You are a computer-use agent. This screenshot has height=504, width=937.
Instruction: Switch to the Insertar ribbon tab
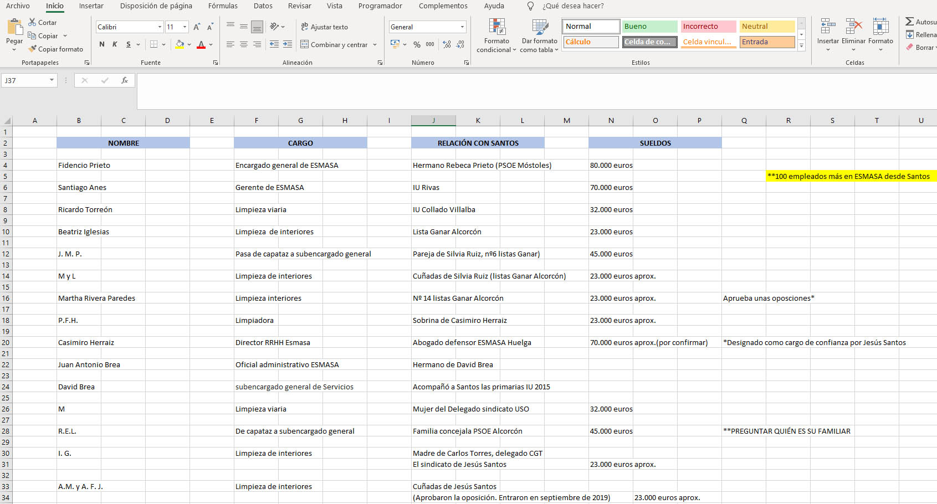coord(91,6)
